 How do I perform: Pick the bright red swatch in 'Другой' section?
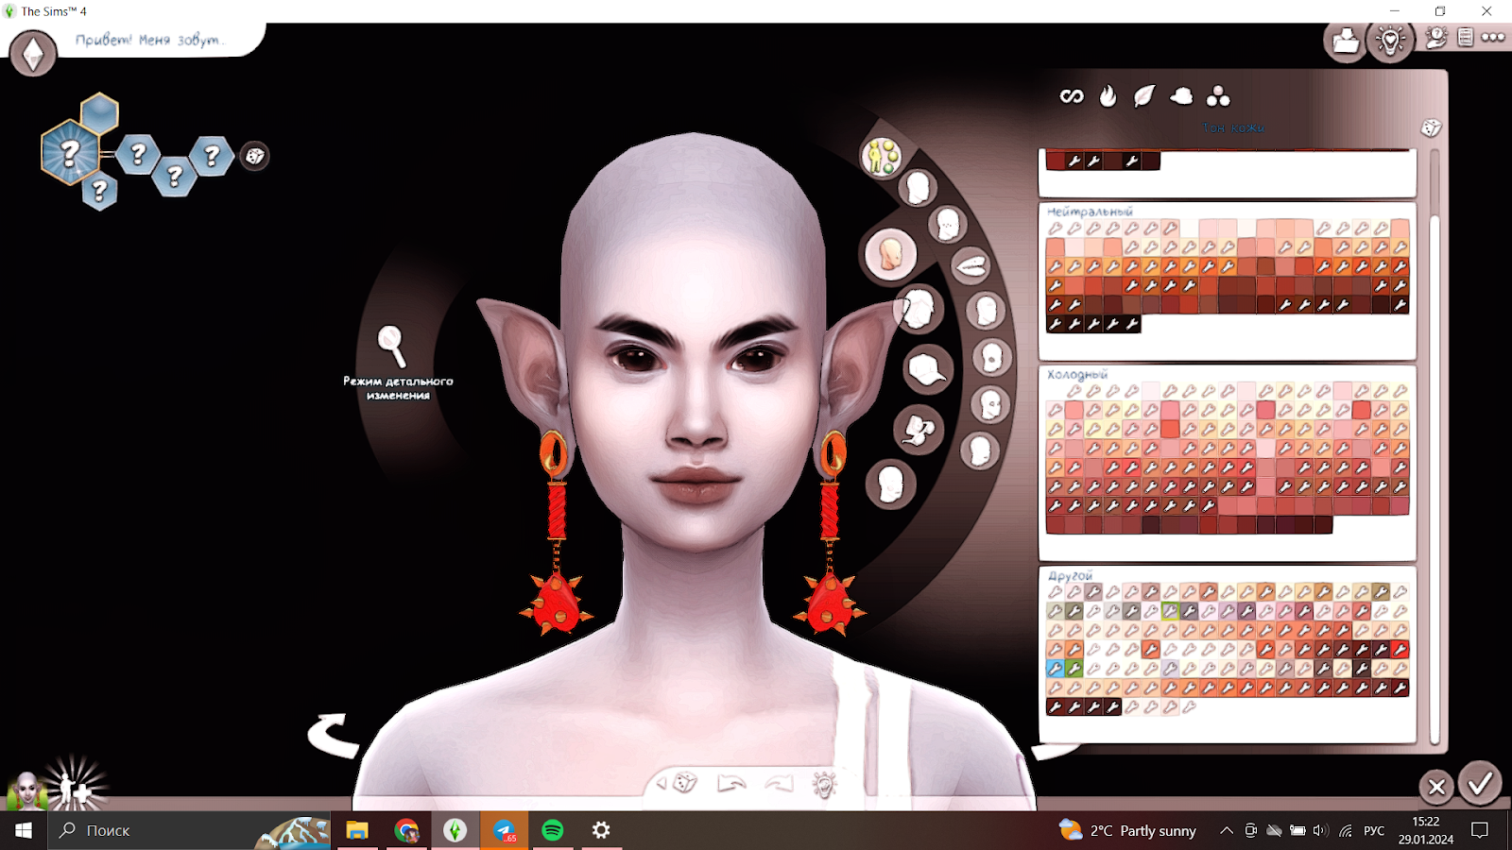1400,649
